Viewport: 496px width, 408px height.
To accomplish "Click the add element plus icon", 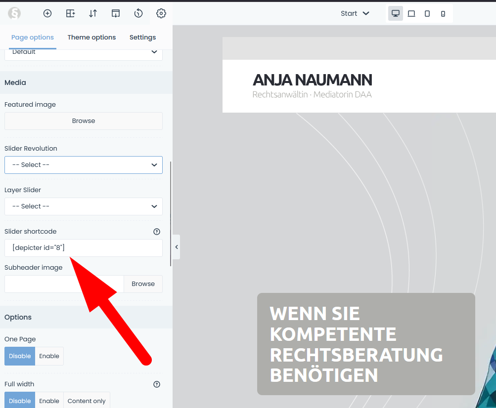I will point(47,13).
